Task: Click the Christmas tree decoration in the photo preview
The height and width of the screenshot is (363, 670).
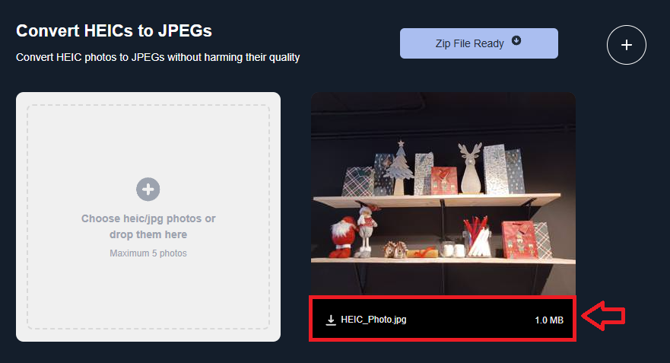Action: tap(399, 167)
